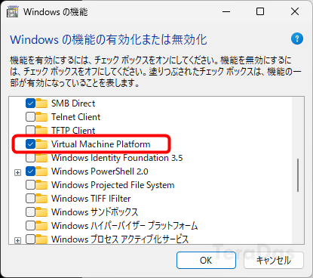Confirm changes with the OK button

click(x=206, y=261)
